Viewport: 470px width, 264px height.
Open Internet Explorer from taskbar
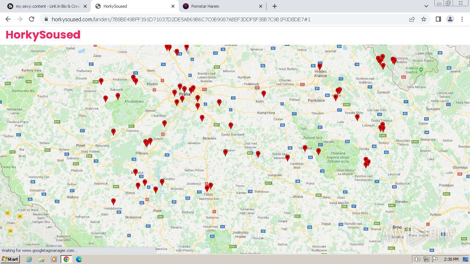[29, 259]
